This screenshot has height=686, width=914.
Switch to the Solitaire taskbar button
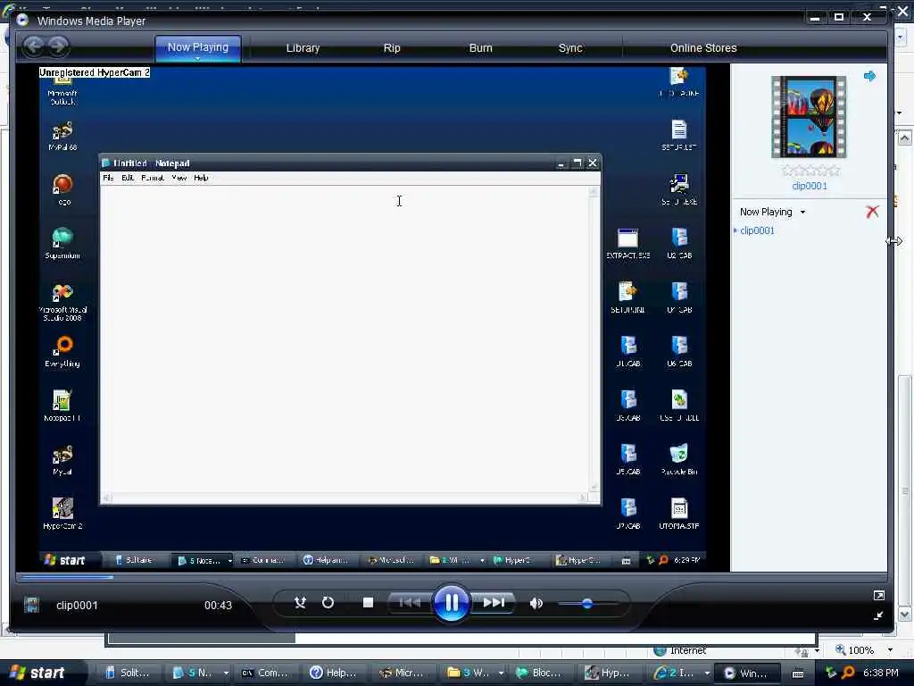pyautogui.click(x=128, y=673)
